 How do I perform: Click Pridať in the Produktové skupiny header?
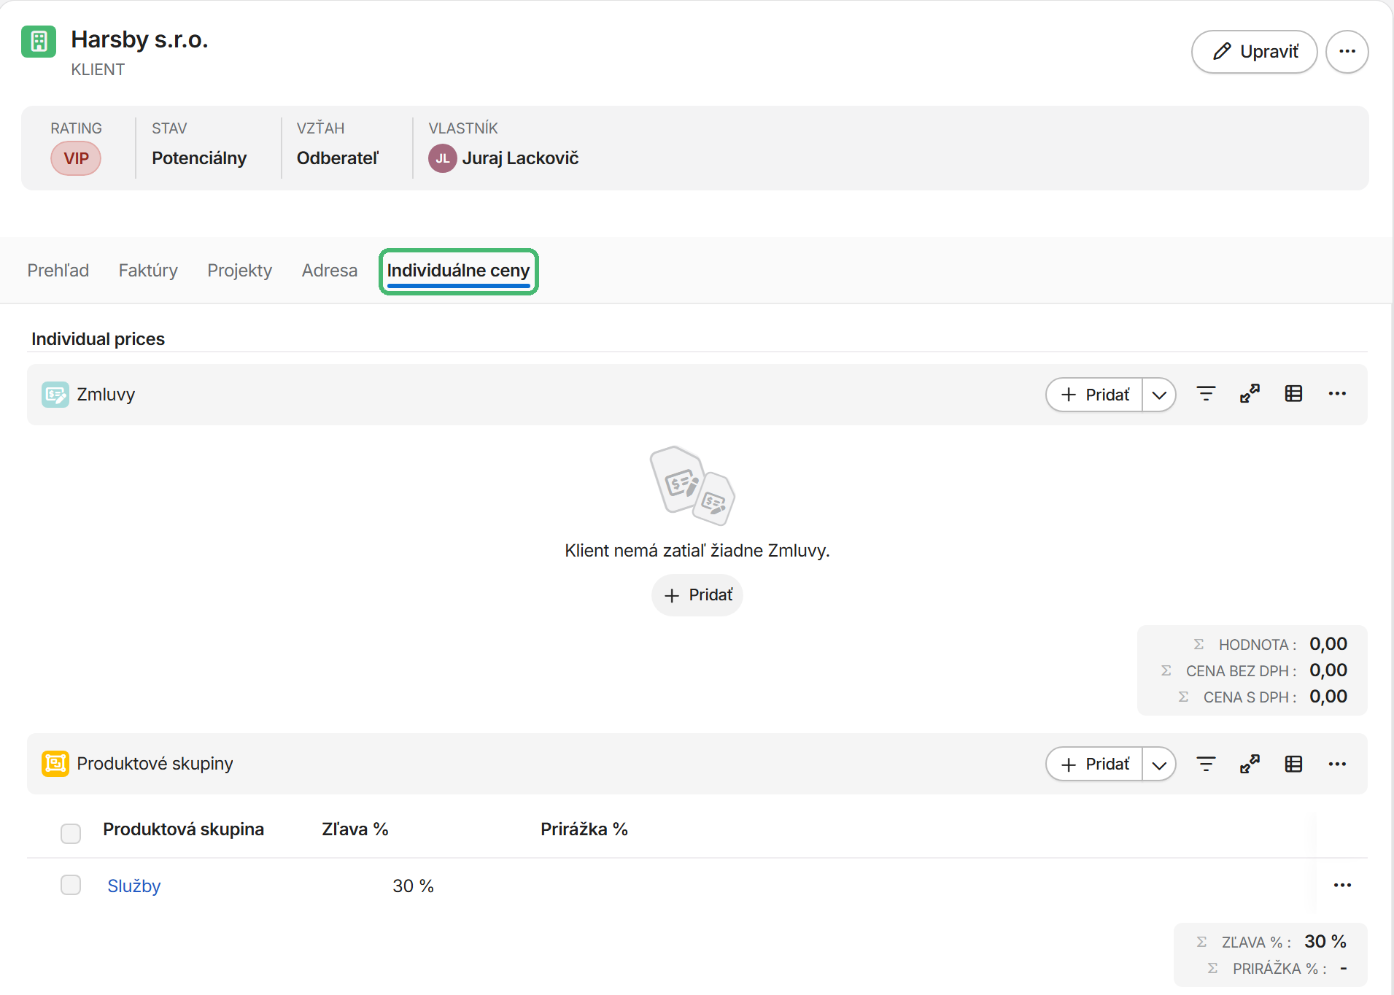[1094, 764]
